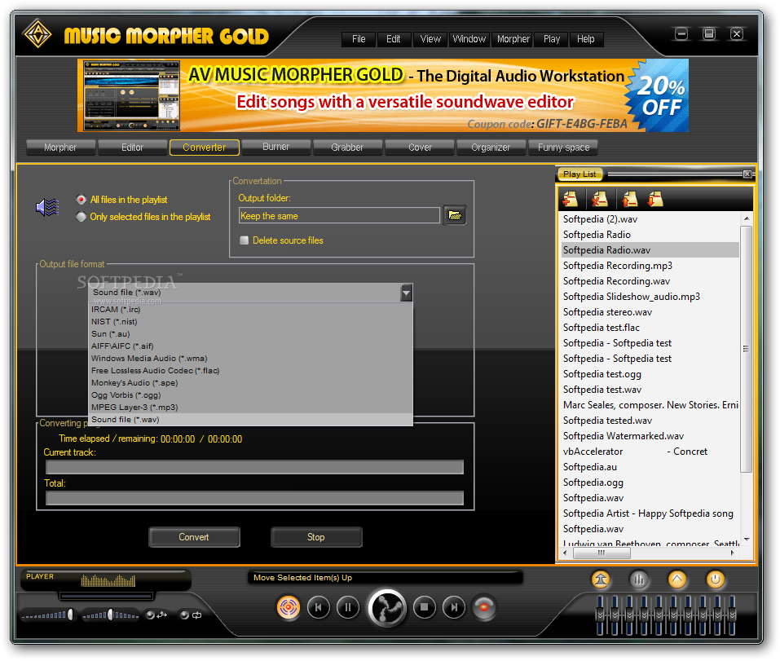Click the AV logo diamond icon
This screenshot has height=661, width=780.
tap(37, 34)
